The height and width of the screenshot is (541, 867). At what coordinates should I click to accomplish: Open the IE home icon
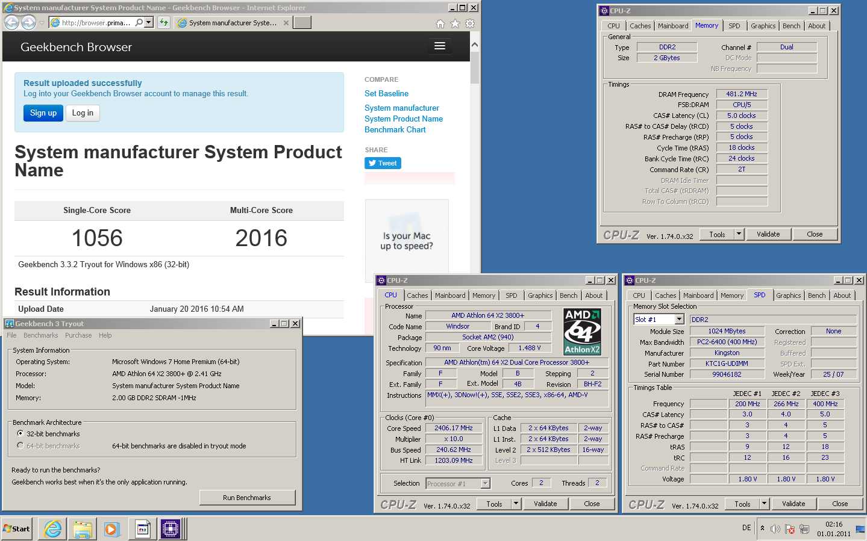point(440,23)
